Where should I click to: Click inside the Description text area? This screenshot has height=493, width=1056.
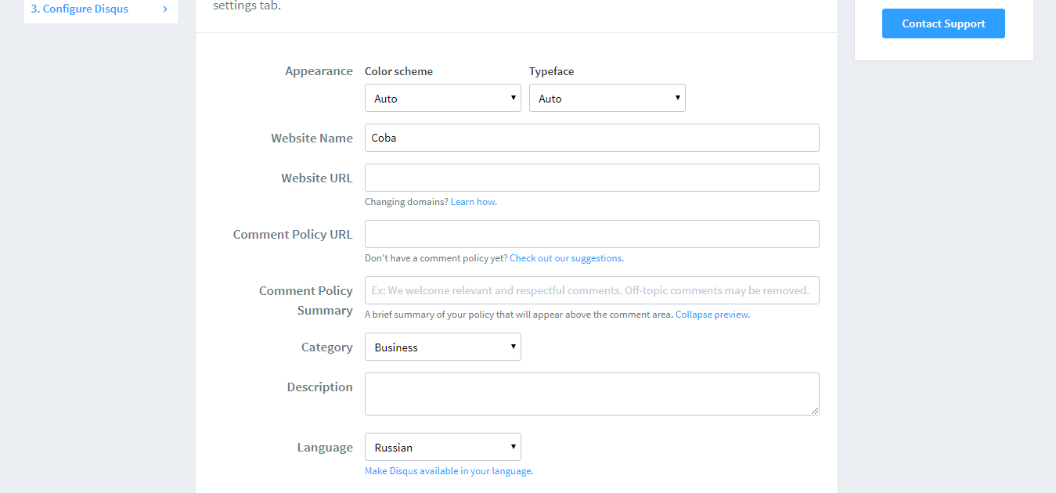592,394
